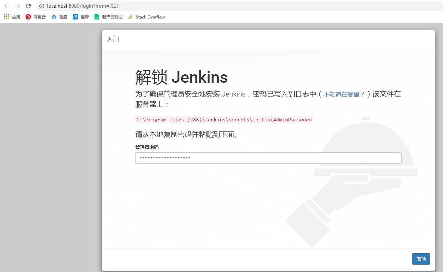Click the 请从本地复制密码并粘贴到下面 instruction text

click(187, 135)
